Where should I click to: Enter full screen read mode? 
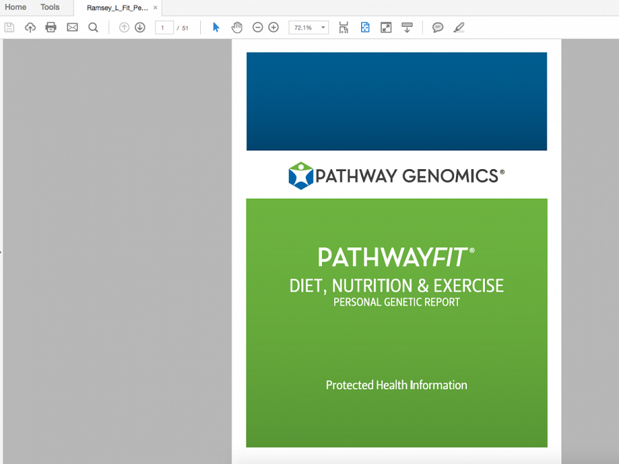(386, 27)
